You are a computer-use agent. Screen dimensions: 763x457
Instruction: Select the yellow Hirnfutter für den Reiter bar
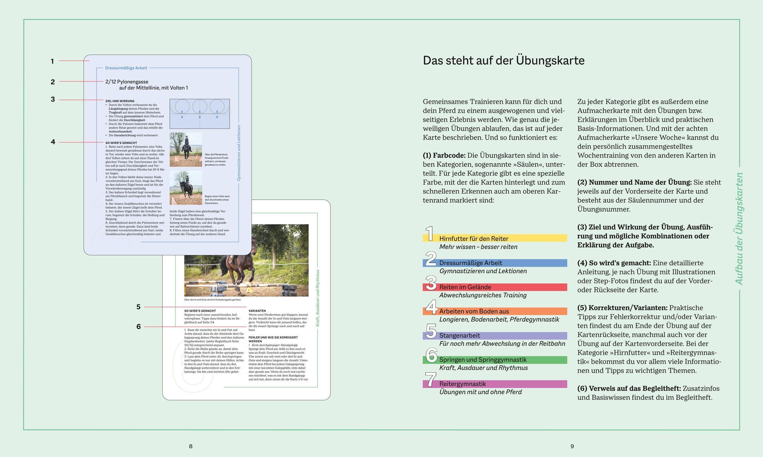pos(495,238)
